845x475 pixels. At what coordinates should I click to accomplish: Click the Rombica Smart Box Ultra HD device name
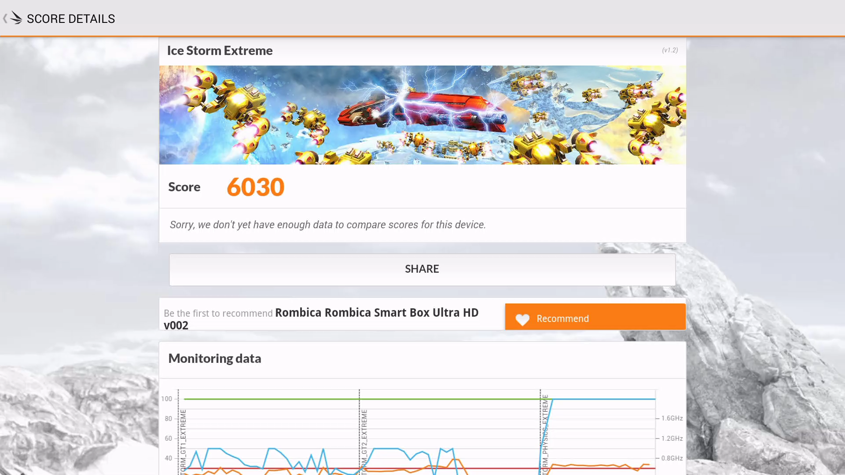click(321, 319)
